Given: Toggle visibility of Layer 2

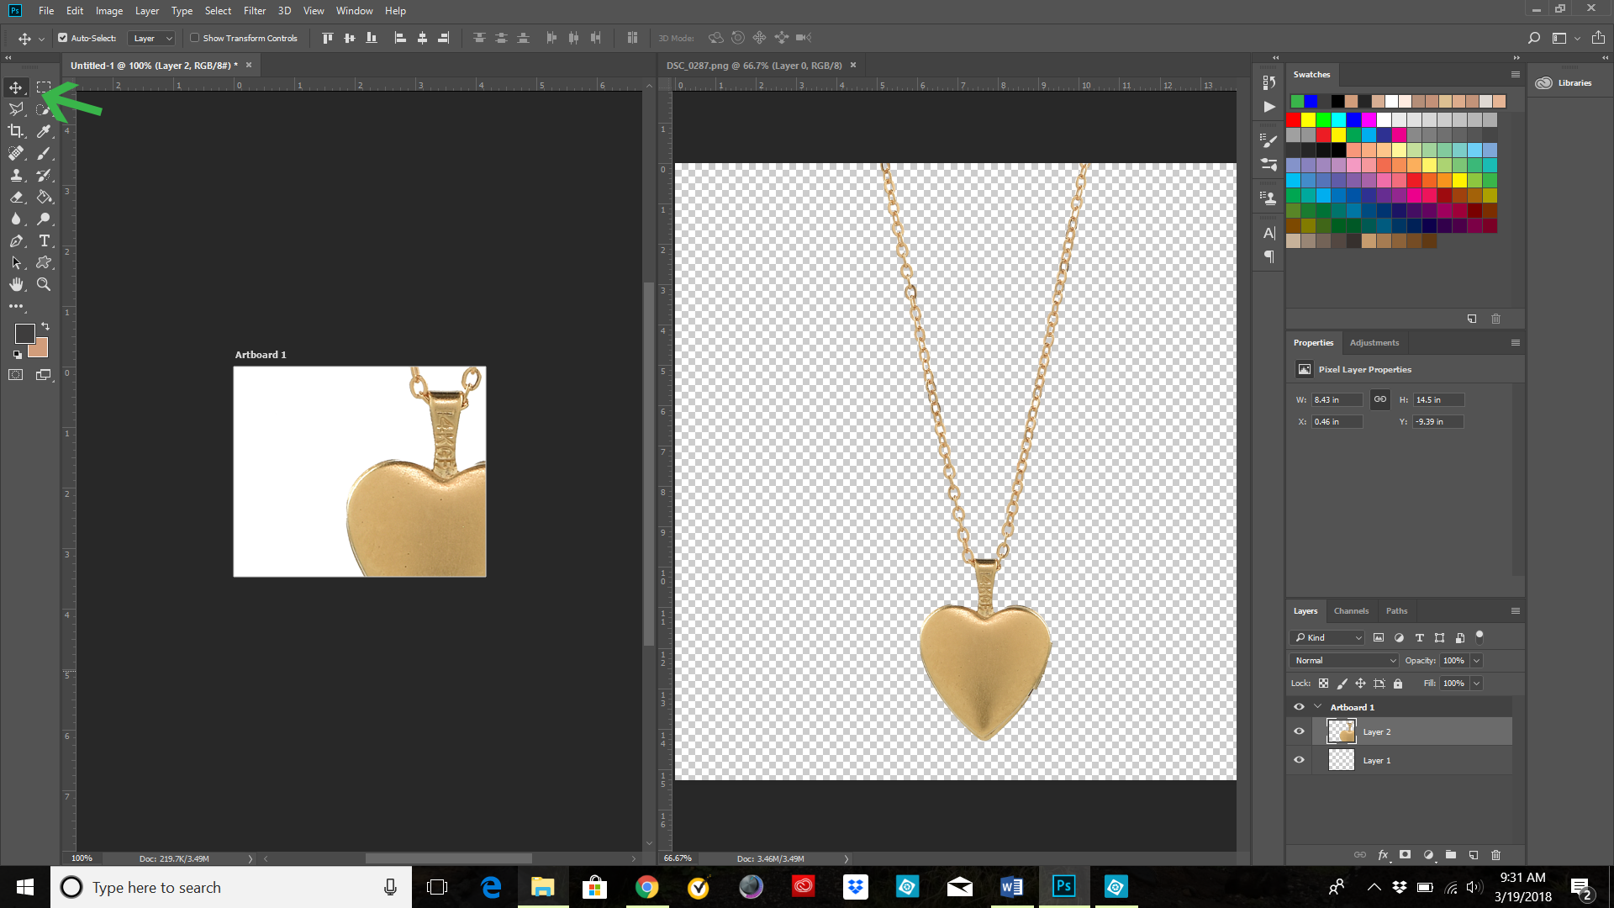Looking at the screenshot, I should [x=1299, y=731].
